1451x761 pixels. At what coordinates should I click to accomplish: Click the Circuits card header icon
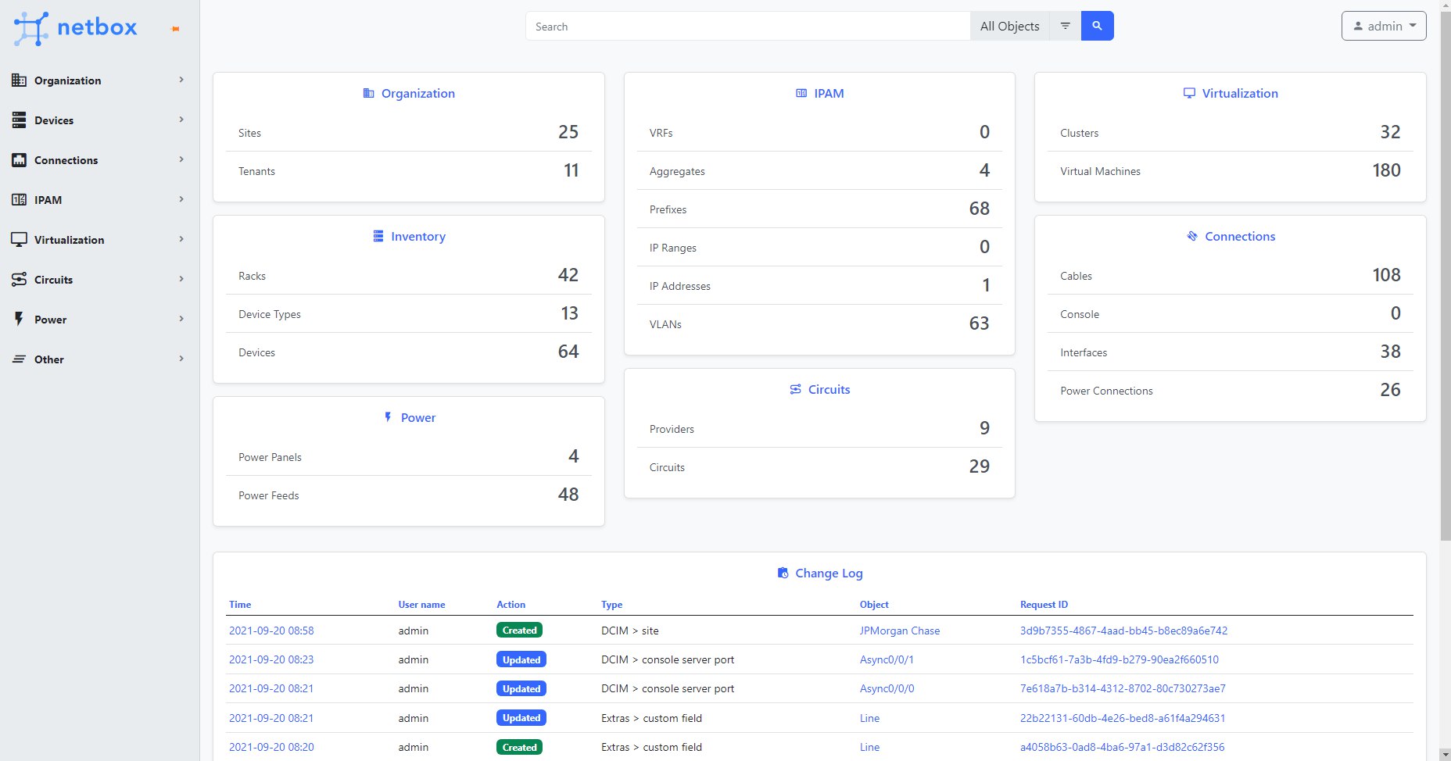tap(795, 389)
